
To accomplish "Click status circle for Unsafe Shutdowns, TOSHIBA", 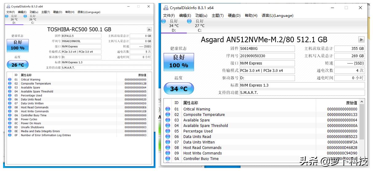I will 10,127.
